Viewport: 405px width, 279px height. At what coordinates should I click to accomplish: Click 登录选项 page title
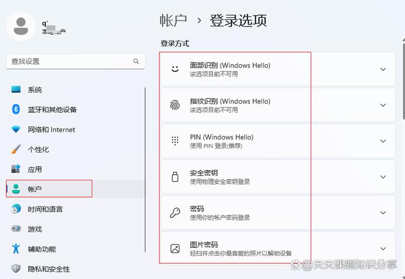[x=238, y=21]
